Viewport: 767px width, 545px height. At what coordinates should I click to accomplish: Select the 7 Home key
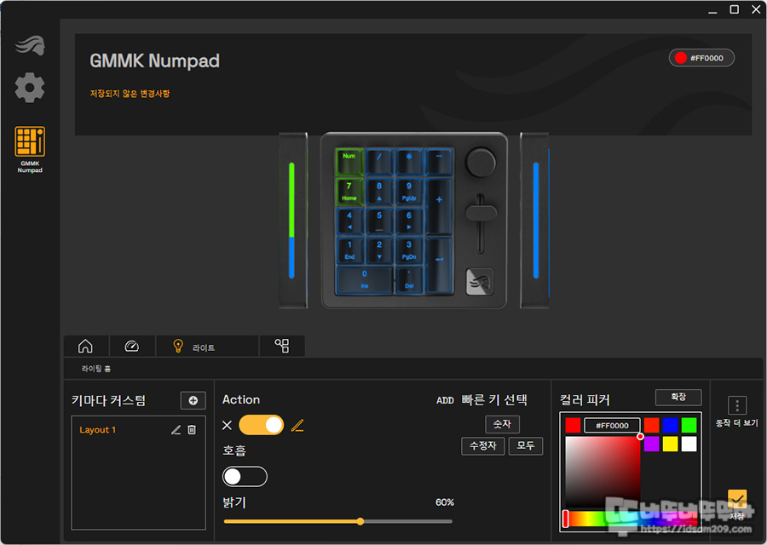click(349, 191)
